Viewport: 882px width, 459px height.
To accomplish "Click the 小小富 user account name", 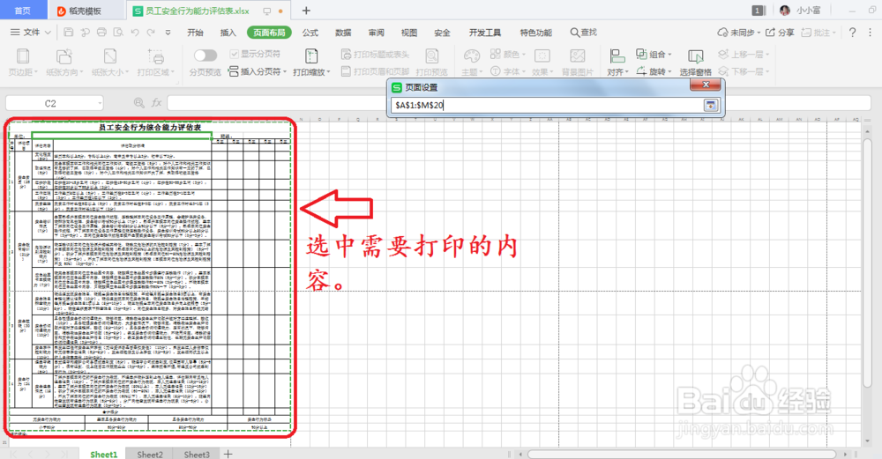I will pyautogui.click(x=808, y=10).
